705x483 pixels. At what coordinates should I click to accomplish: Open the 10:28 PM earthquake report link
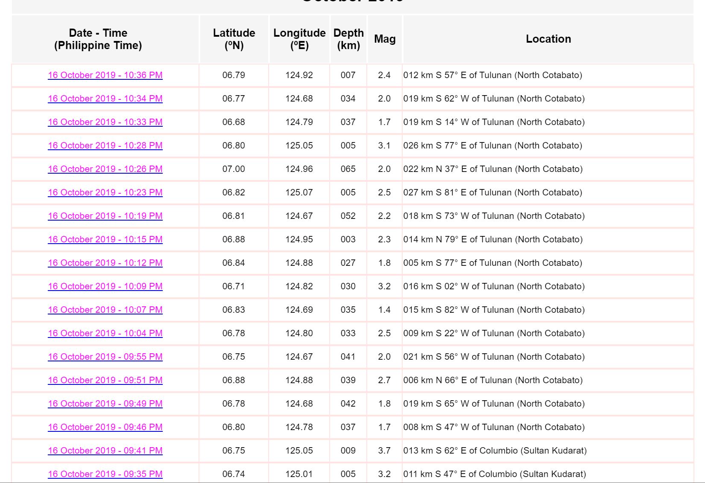(x=105, y=145)
